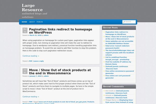Continue reading the Out of stock post

(31, 97)
